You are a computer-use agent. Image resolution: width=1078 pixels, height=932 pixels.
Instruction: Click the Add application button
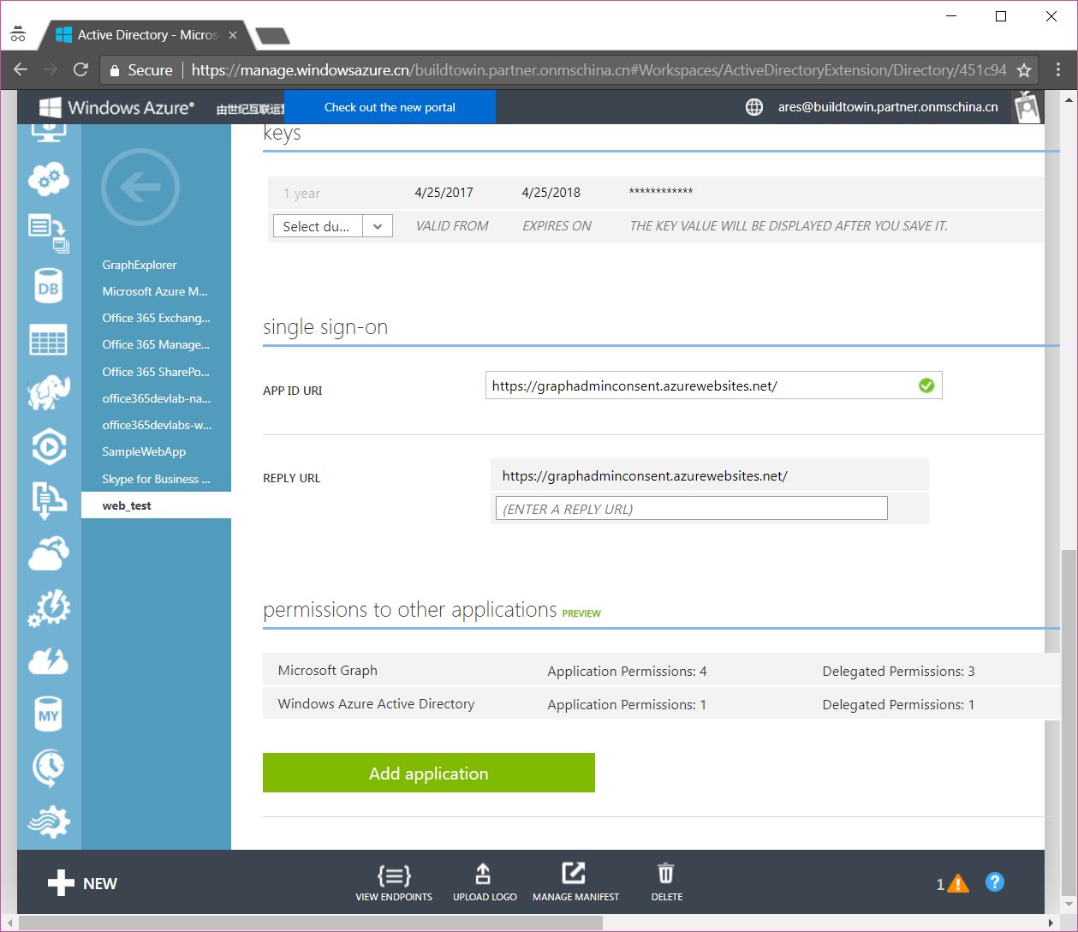[x=428, y=773]
